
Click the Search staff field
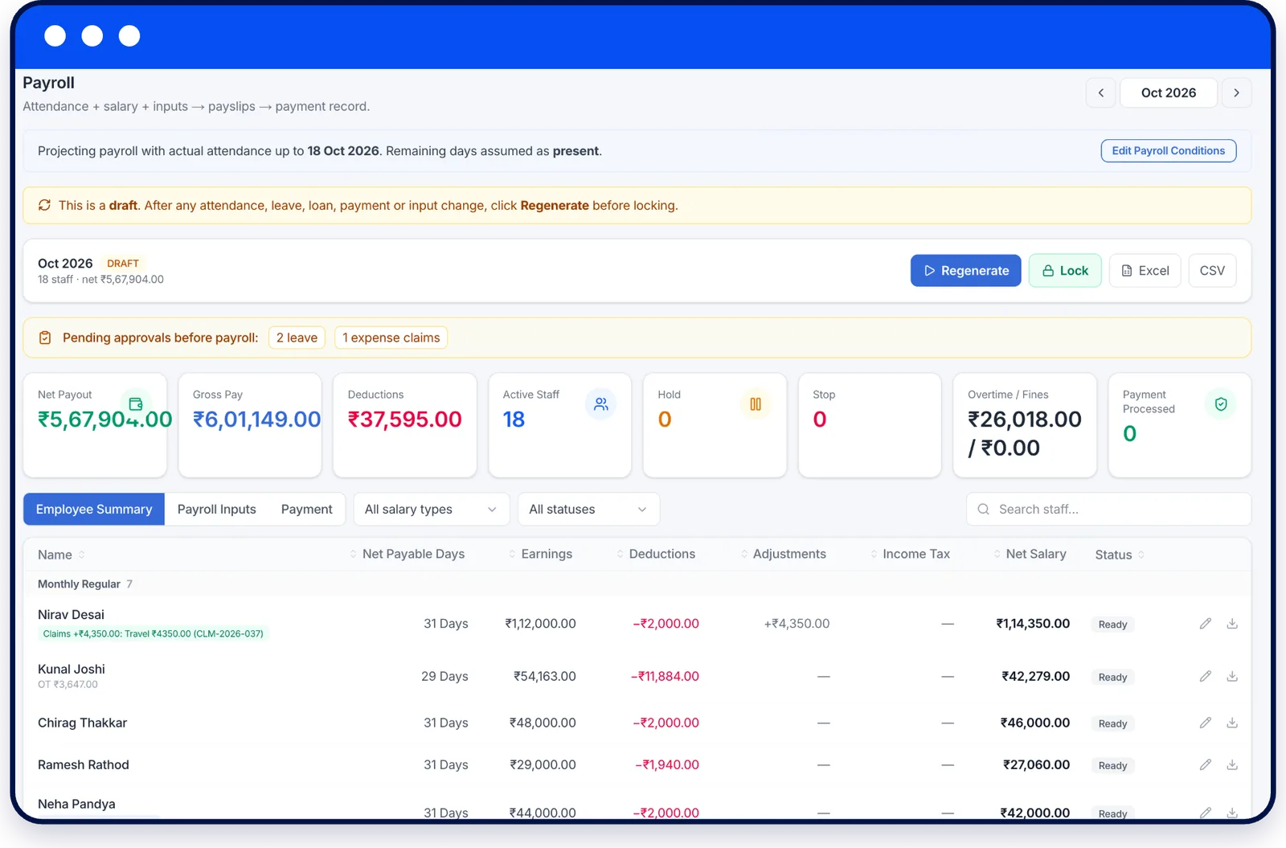pos(1108,510)
